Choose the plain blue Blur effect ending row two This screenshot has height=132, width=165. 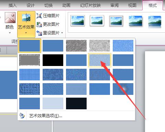(x=123, y=60)
